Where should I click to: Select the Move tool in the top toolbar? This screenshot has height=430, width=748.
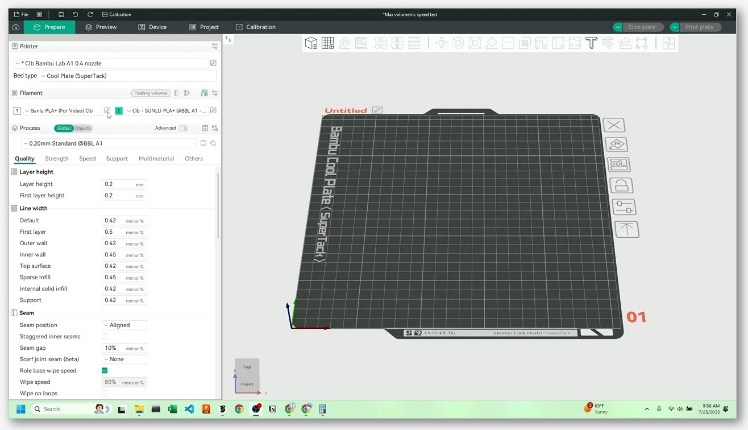[x=441, y=43]
